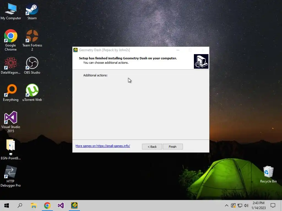282x211 pixels.
Task: Select the Visual Studio 2015 shortcut
Action: 11,122
